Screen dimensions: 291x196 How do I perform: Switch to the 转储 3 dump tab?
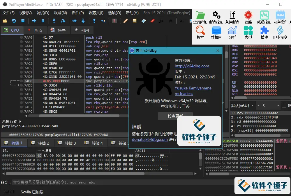click(68, 143)
